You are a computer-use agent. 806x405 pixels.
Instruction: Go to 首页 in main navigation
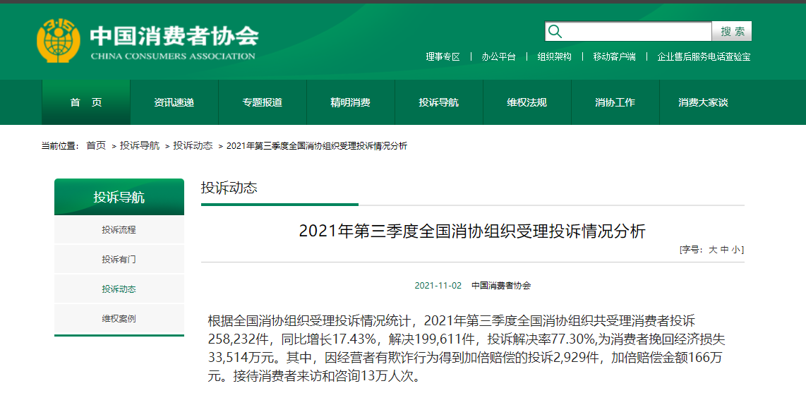point(86,102)
